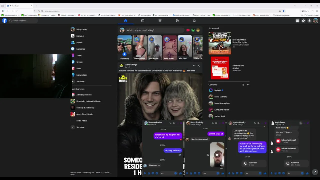Open Levi Fleming's story

tap(154, 48)
